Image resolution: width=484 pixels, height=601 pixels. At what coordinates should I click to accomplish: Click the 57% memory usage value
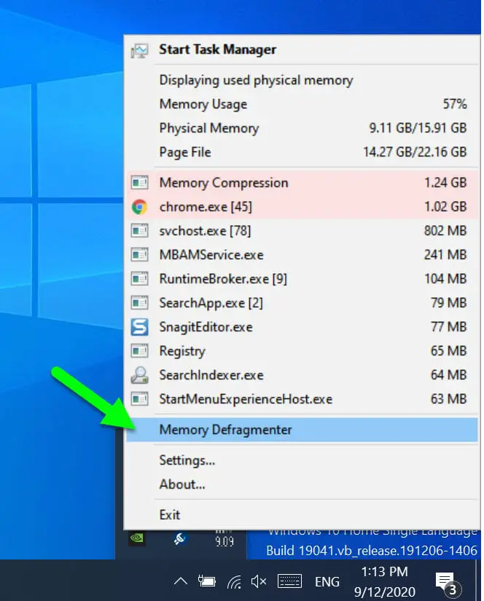455,104
